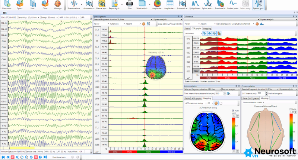This screenshot has width=298, height=160.
Task: Print the examination
Action: pos(130,5)
